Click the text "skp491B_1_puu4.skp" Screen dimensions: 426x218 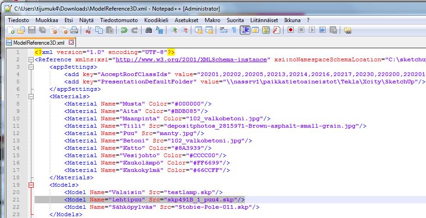pos(201,200)
